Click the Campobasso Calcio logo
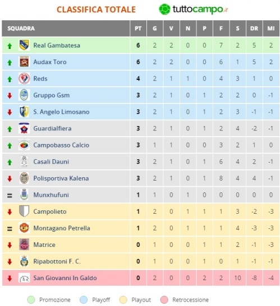This screenshot has width=280, height=306. (x=24, y=145)
